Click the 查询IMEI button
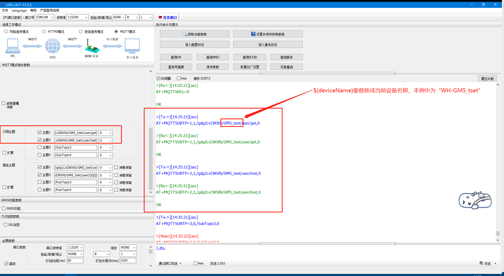The image size is (504, 276). pos(213,57)
